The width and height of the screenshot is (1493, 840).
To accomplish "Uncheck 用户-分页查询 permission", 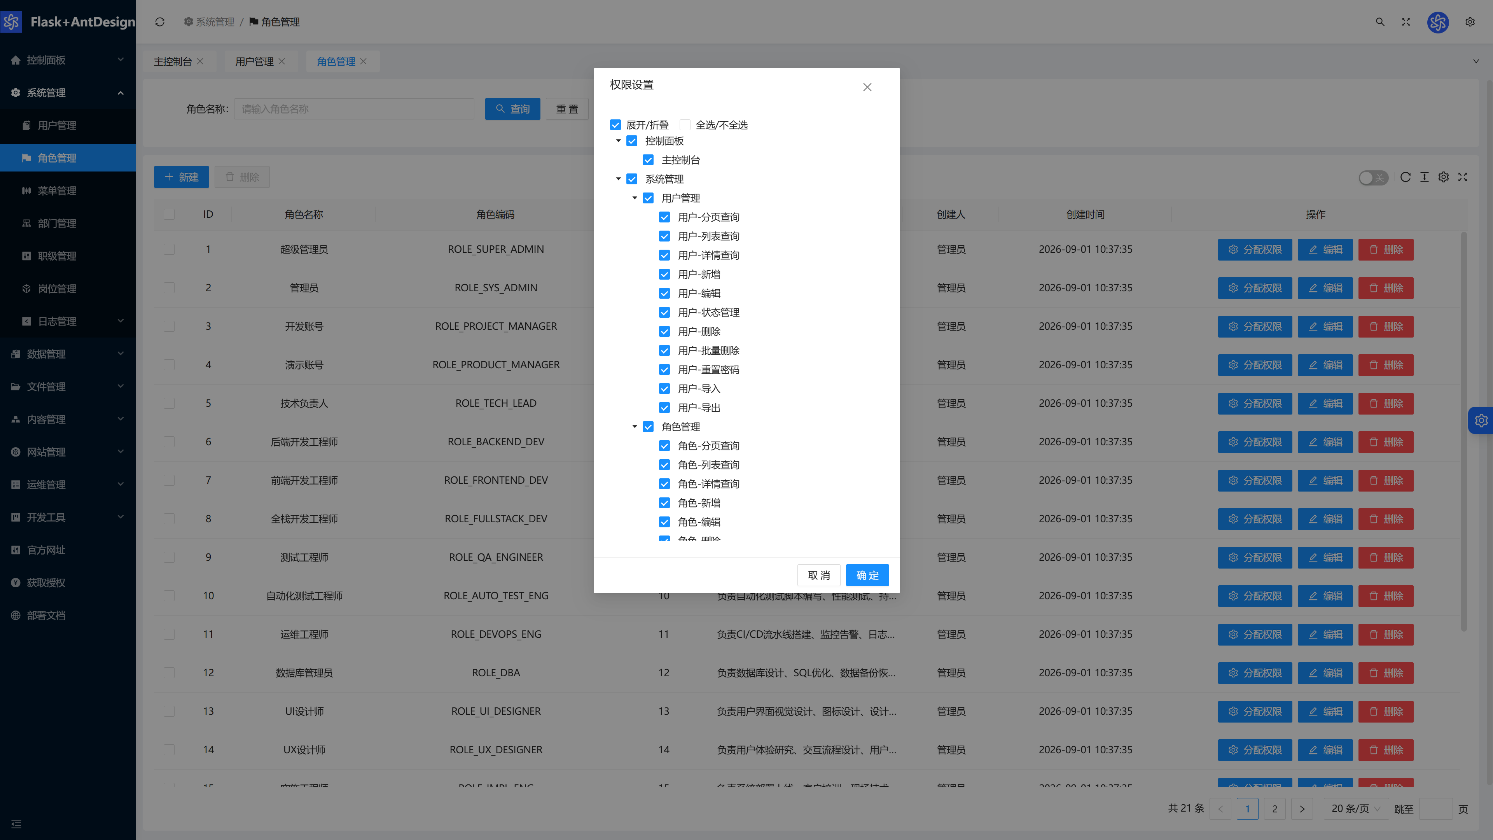I will pyautogui.click(x=665, y=217).
